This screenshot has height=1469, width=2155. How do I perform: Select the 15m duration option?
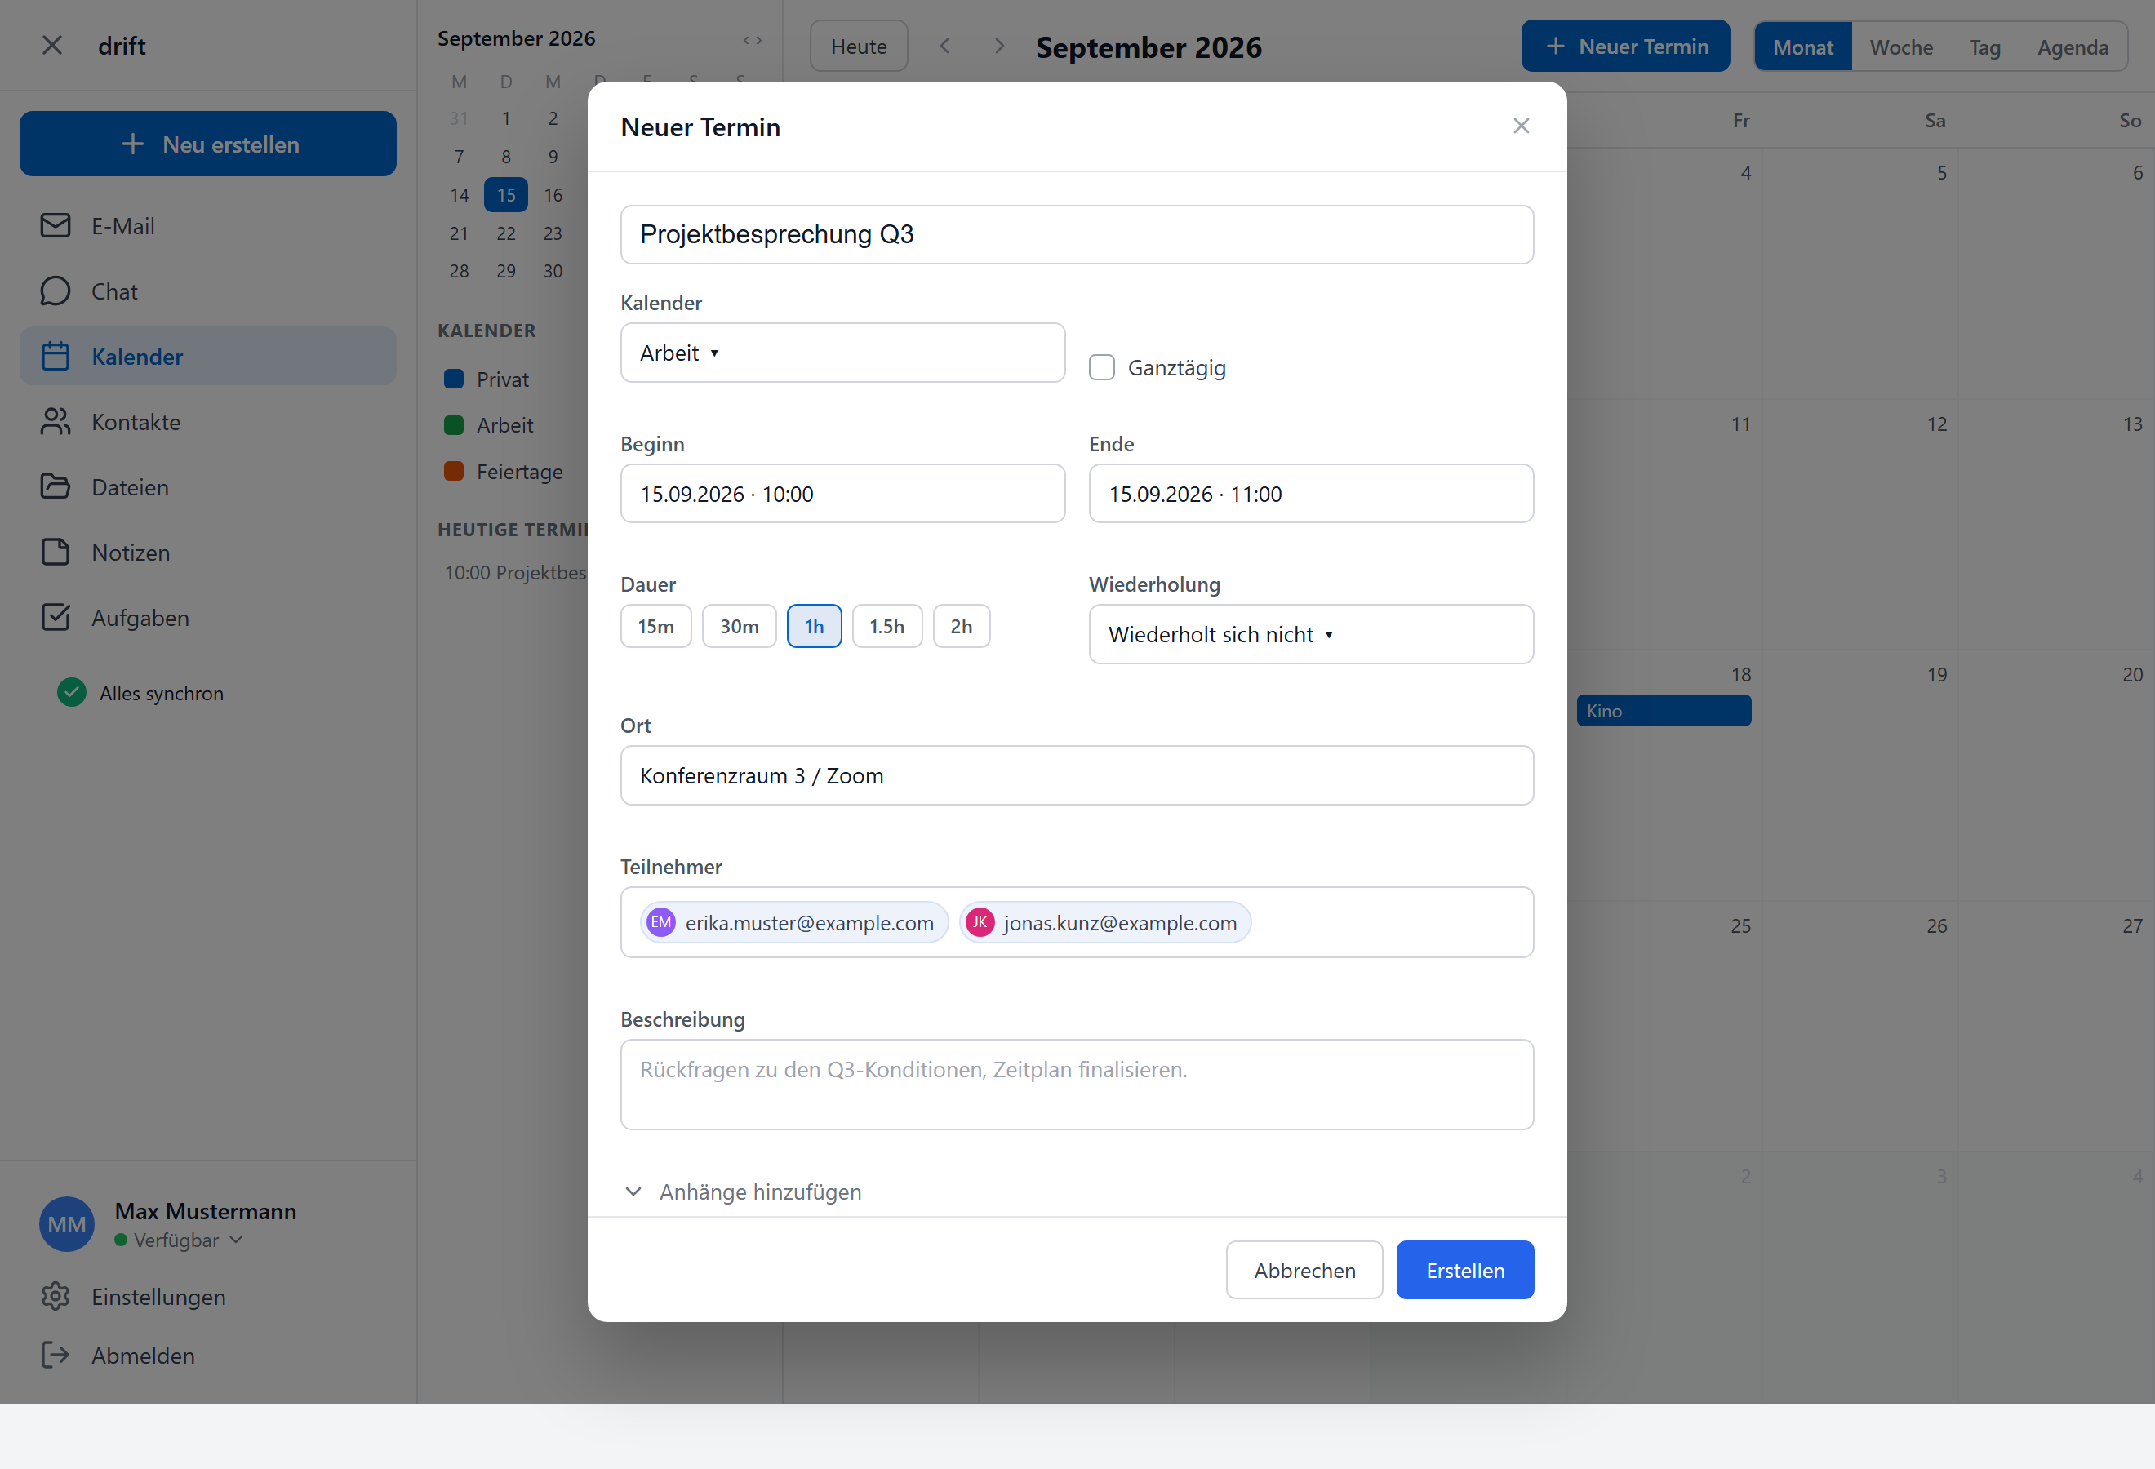pyautogui.click(x=655, y=627)
